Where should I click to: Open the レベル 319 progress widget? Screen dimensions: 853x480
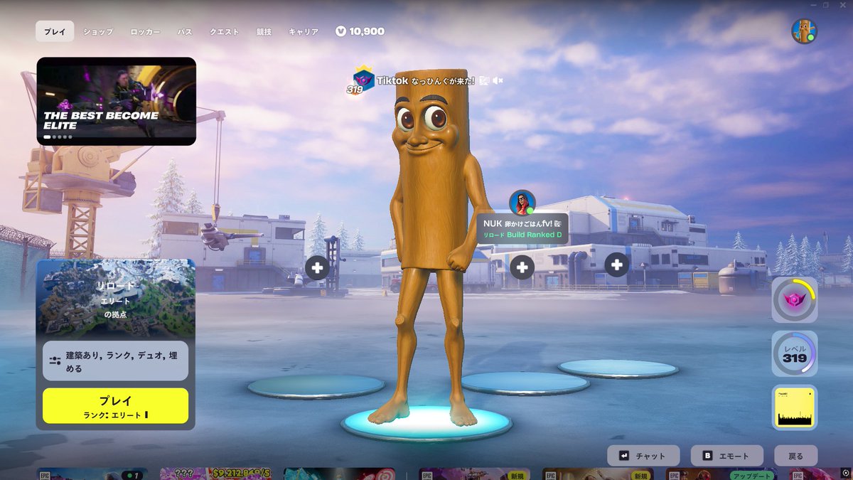pos(795,354)
